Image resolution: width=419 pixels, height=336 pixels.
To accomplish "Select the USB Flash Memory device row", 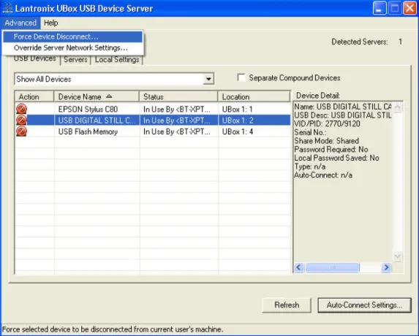I will click(153, 131).
